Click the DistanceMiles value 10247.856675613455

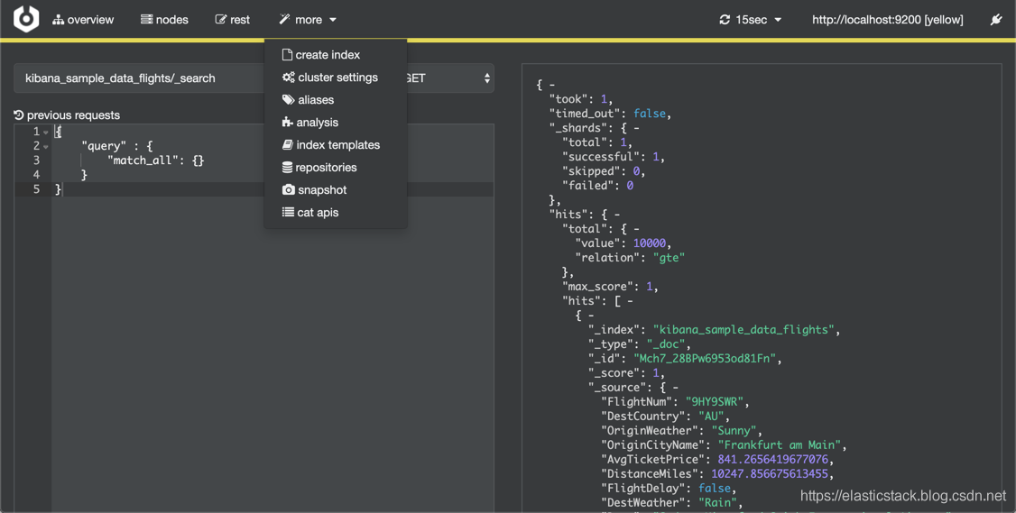pos(770,473)
